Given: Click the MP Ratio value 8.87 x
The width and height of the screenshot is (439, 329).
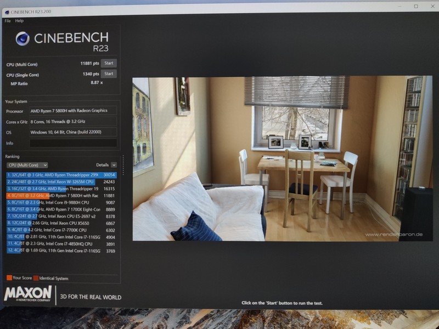Looking at the screenshot, I should point(97,83).
